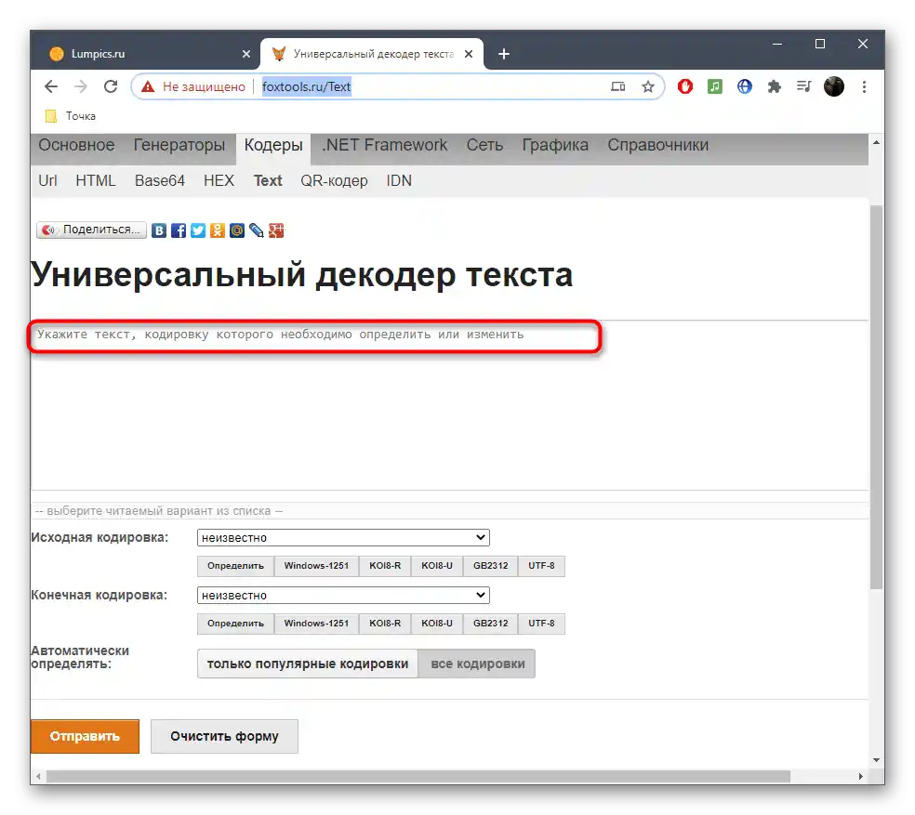Viewport: 915px width, 815px height.
Task: Reload the page with the refresh icon
Action: click(111, 87)
